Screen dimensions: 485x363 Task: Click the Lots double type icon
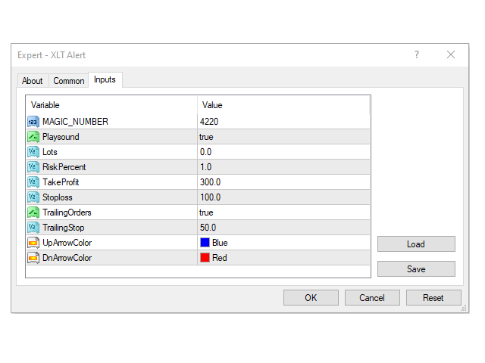pyautogui.click(x=33, y=152)
